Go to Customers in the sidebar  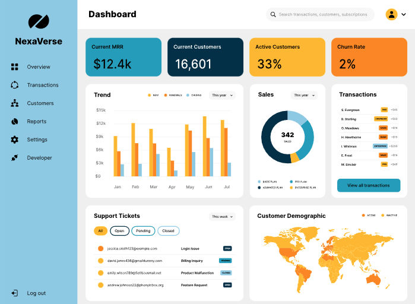tap(40, 103)
